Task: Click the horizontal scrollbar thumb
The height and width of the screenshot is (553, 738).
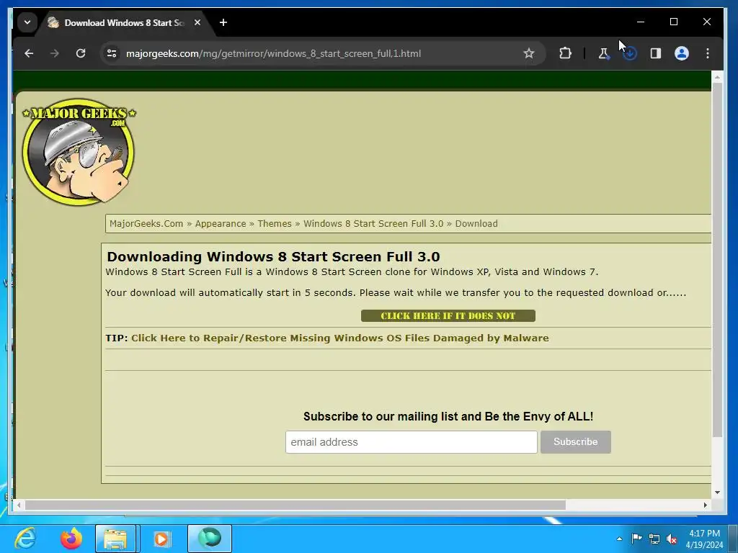Action: (295, 505)
